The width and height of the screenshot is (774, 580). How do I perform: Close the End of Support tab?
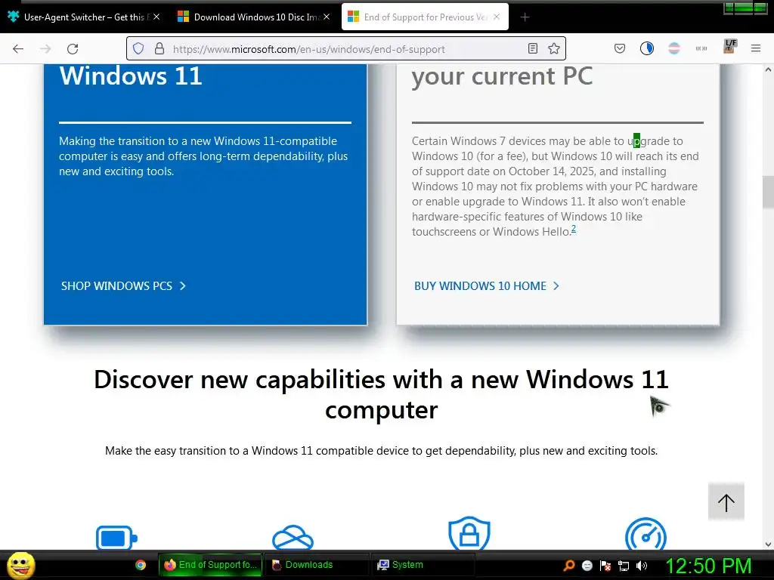click(x=497, y=17)
